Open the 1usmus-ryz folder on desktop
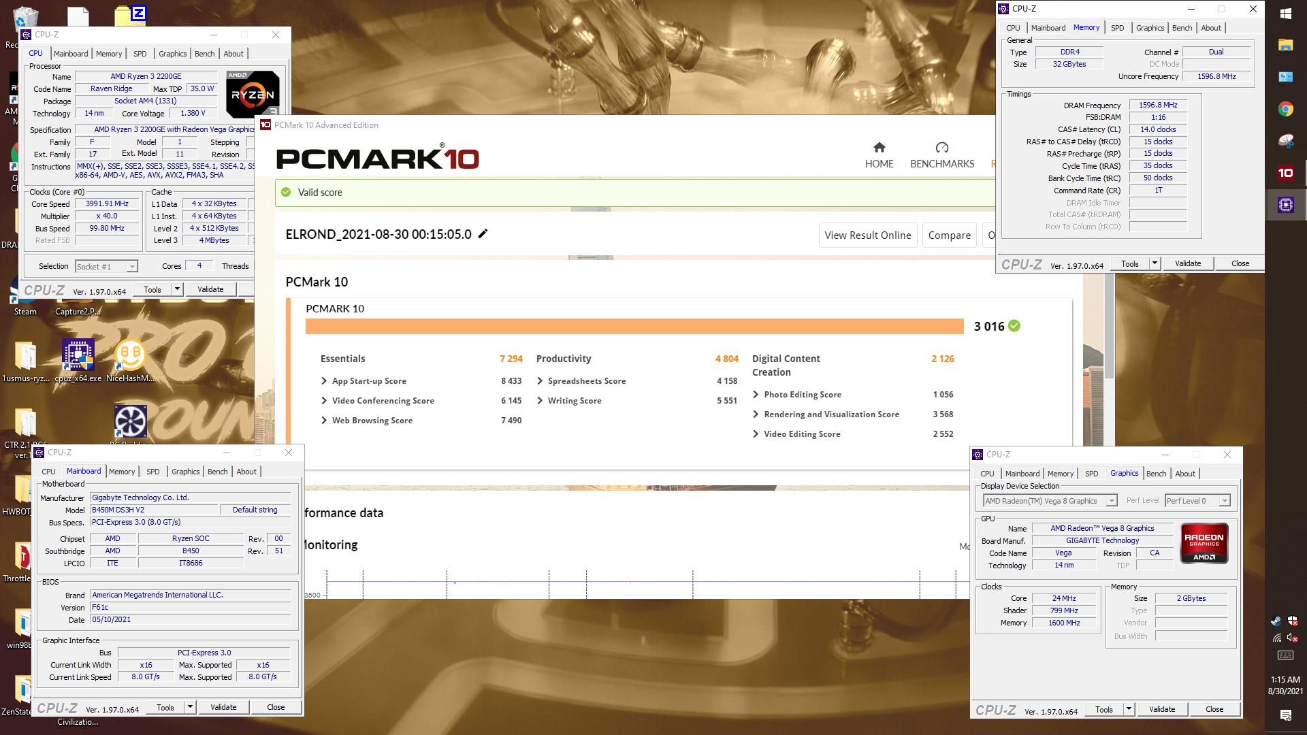This screenshot has width=1307, height=735. (26, 361)
